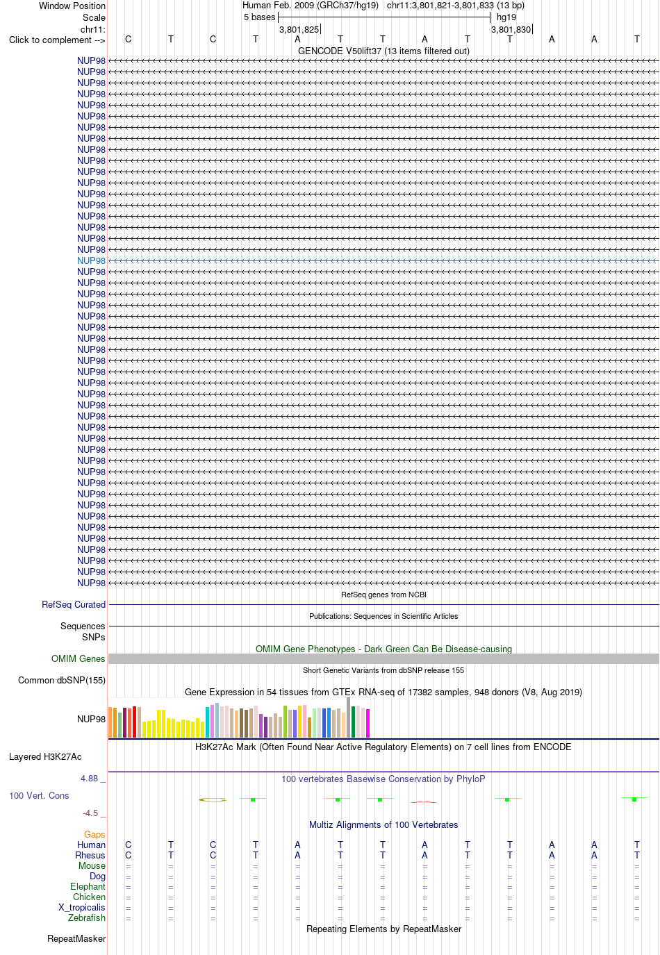Viewport: 660px width, 955px height.
Task: Click the H3K27Ac Mark track title
Action: coord(383,747)
